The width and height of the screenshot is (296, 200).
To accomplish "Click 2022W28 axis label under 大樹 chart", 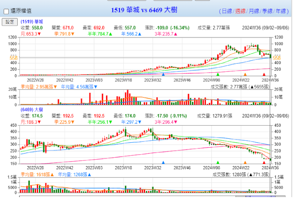I will pyautogui.click(x=35, y=168).
